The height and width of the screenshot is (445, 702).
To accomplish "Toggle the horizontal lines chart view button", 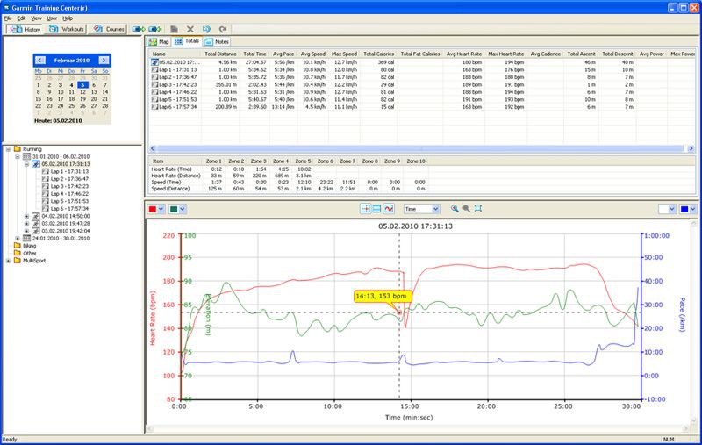I will (x=377, y=209).
